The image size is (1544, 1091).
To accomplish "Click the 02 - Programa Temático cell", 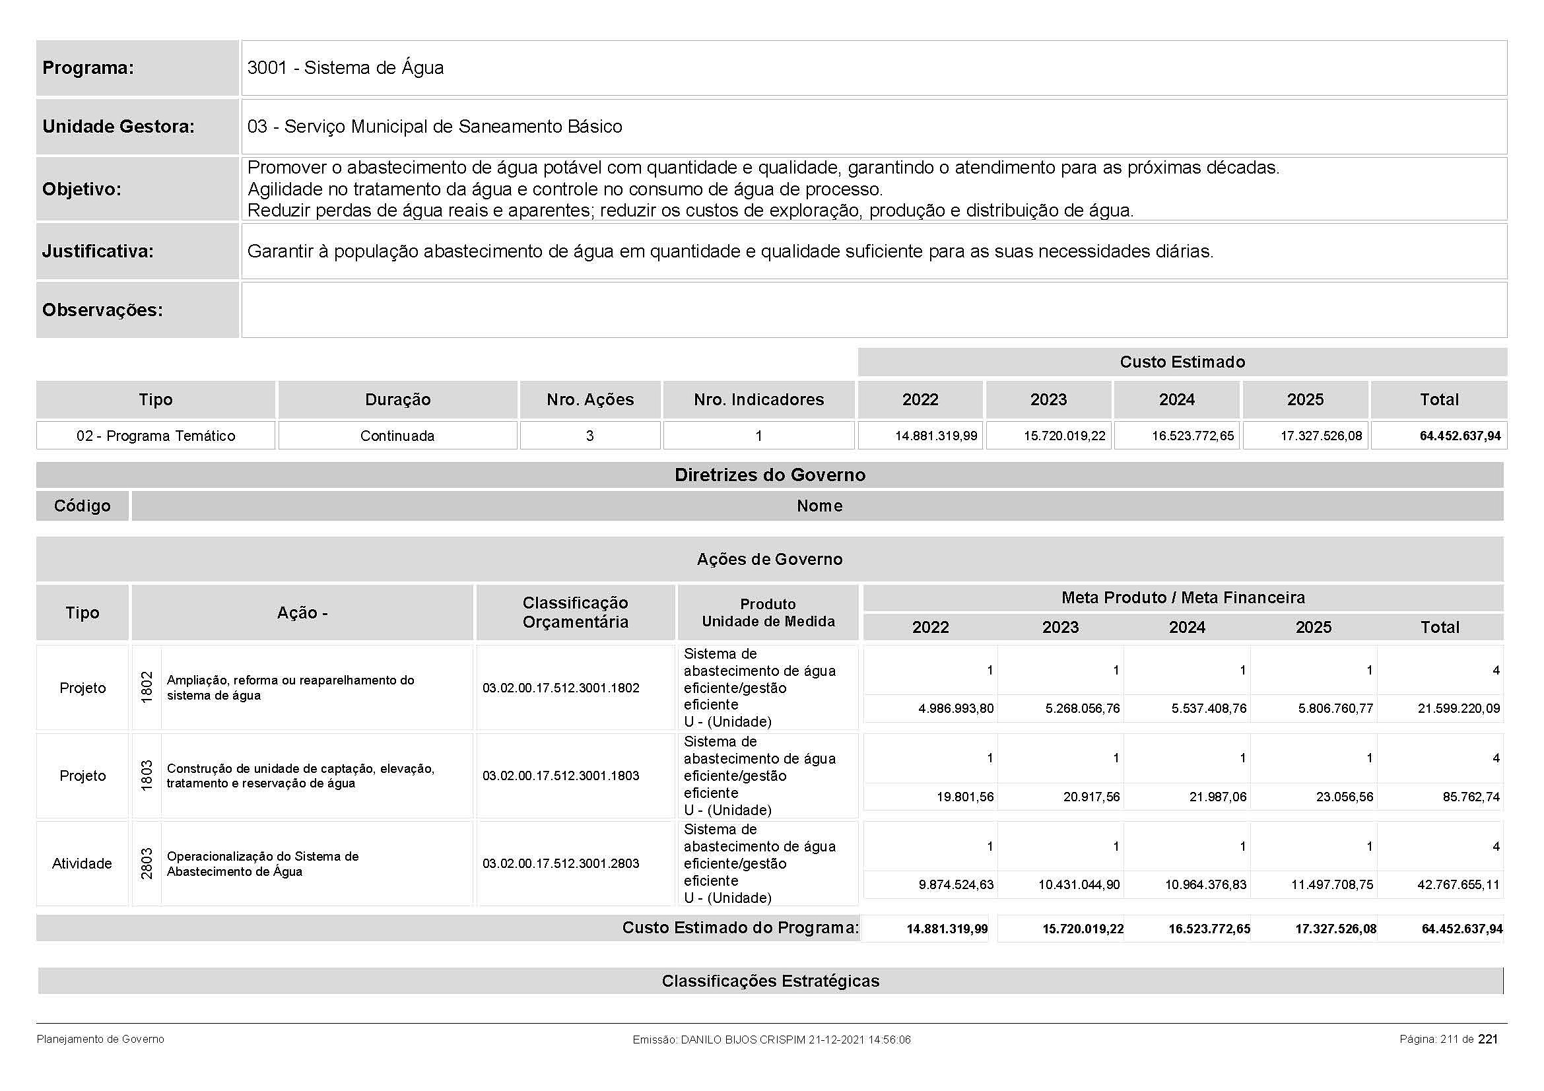I will tap(155, 436).
